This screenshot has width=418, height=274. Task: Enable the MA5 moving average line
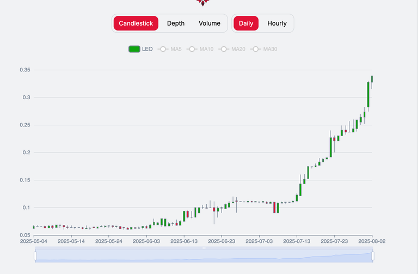tap(170, 49)
